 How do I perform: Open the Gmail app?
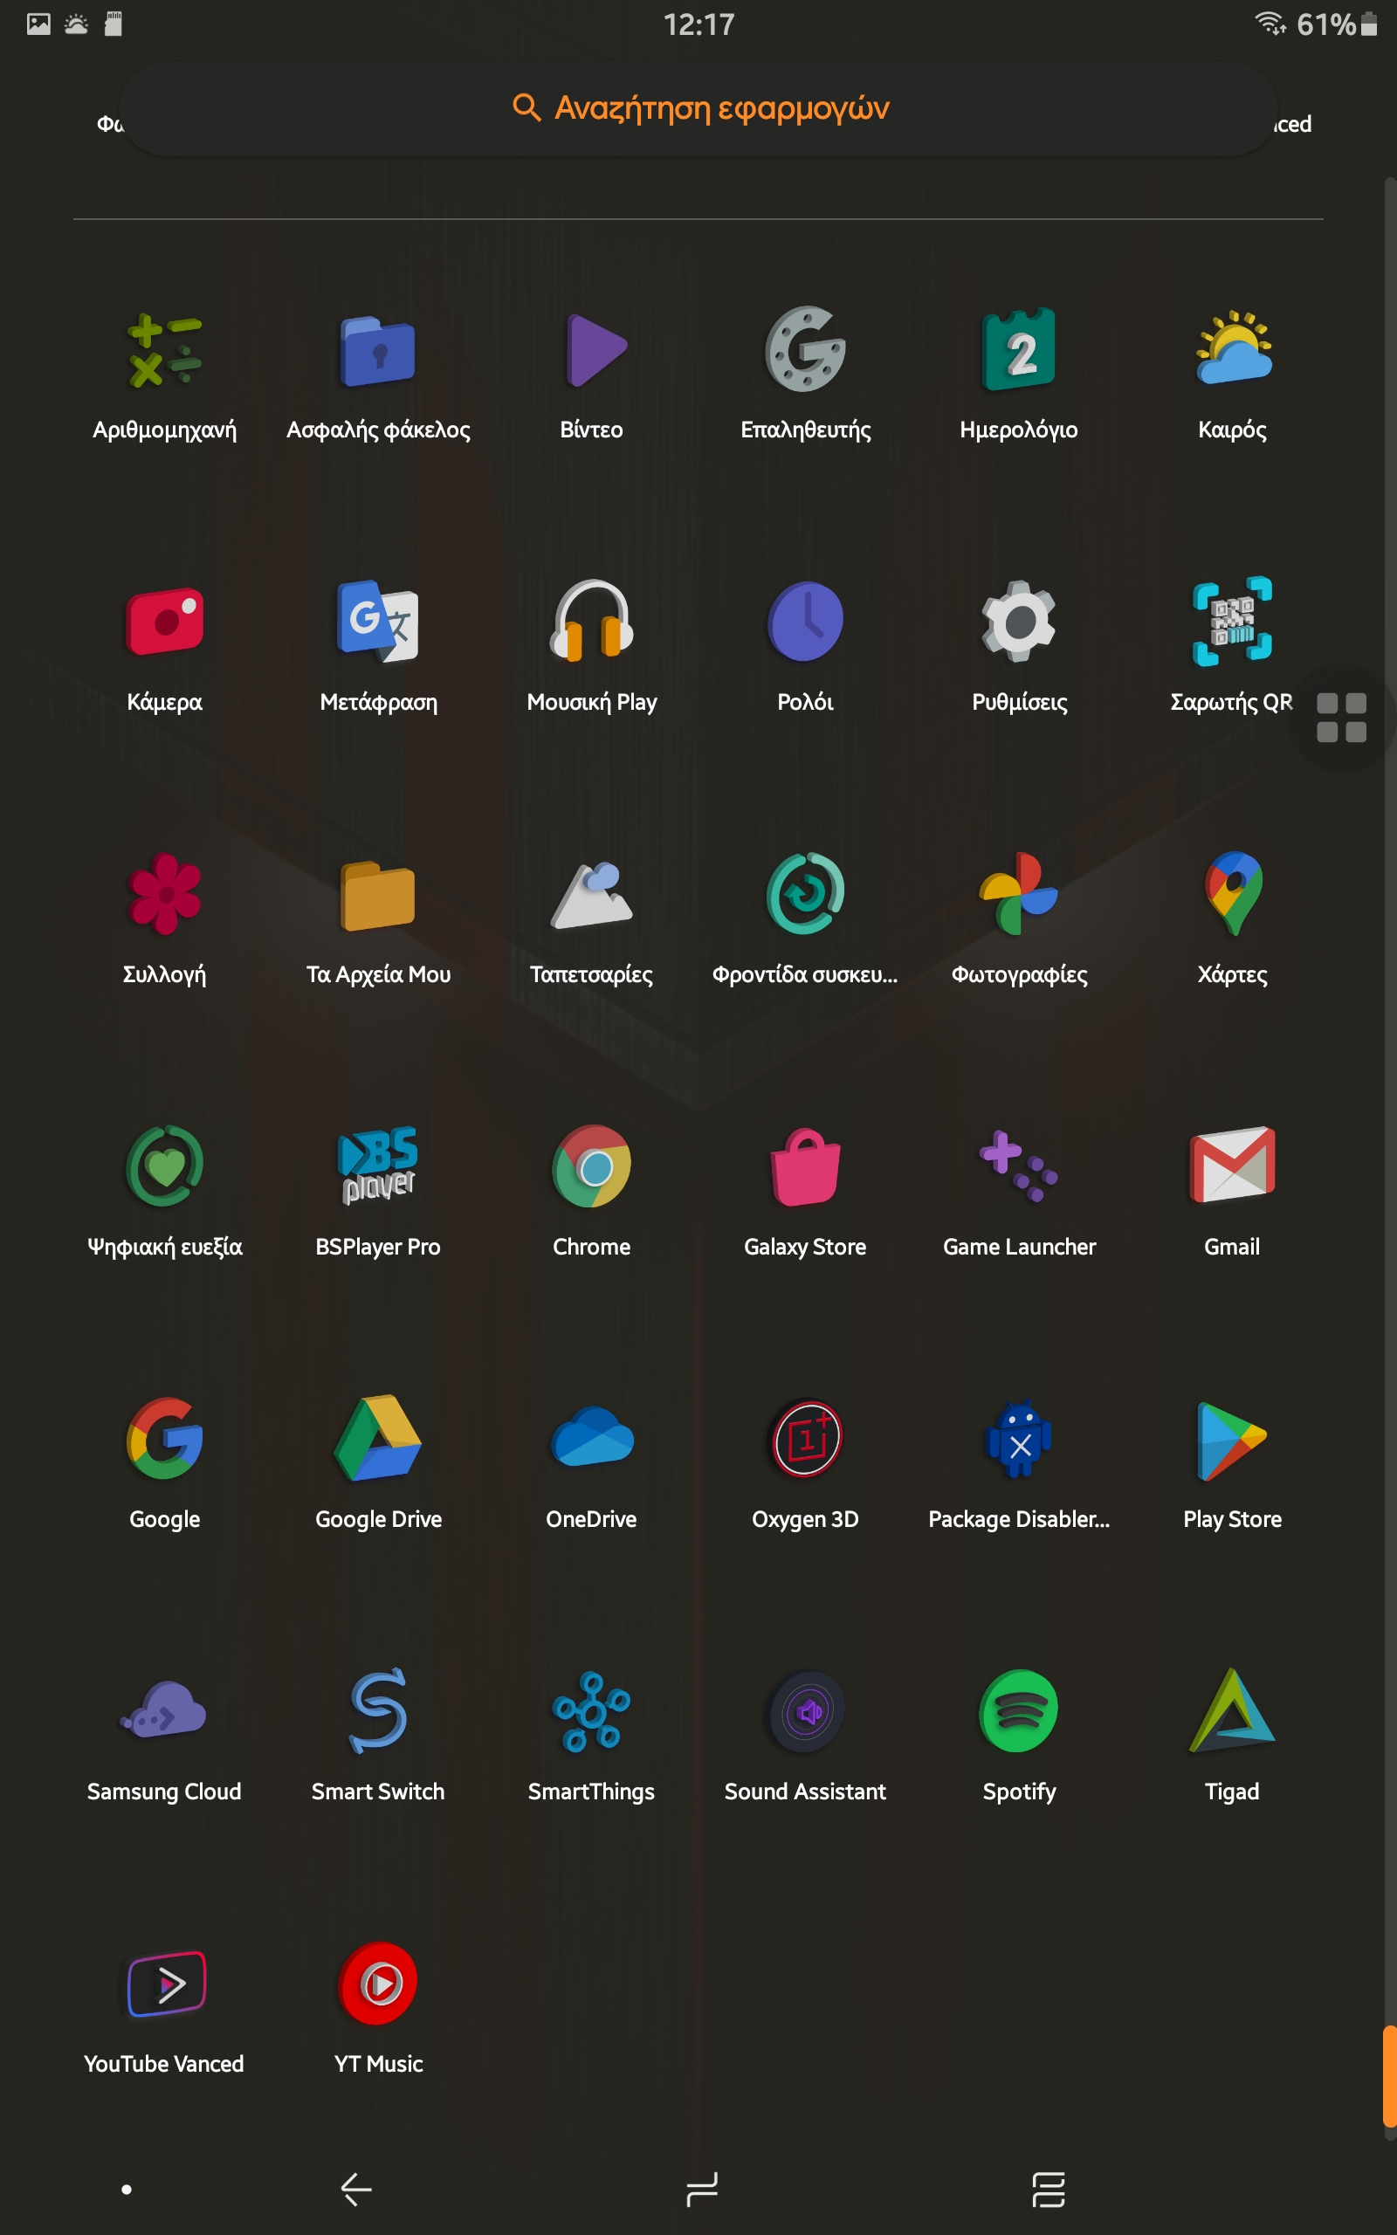pyautogui.click(x=1233, y=1166)
